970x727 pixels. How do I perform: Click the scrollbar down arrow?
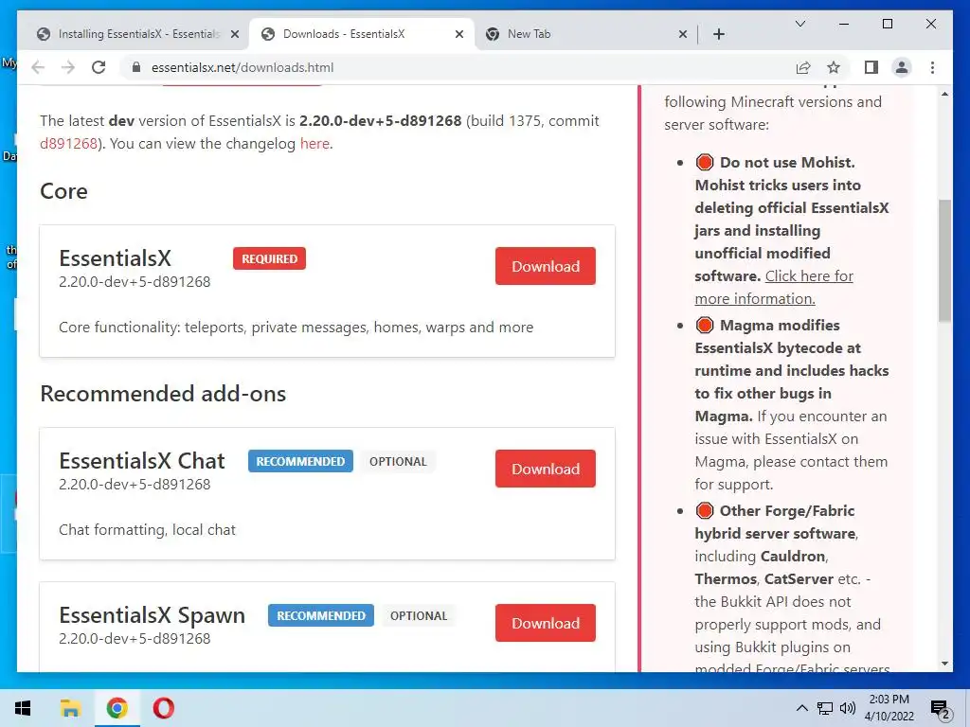click(944, 664)
